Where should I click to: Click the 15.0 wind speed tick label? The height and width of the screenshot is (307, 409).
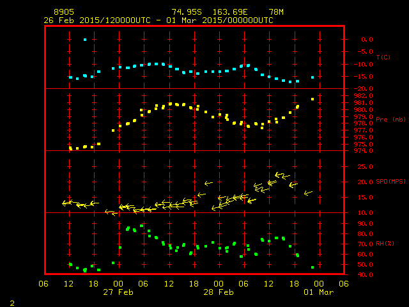365,198
